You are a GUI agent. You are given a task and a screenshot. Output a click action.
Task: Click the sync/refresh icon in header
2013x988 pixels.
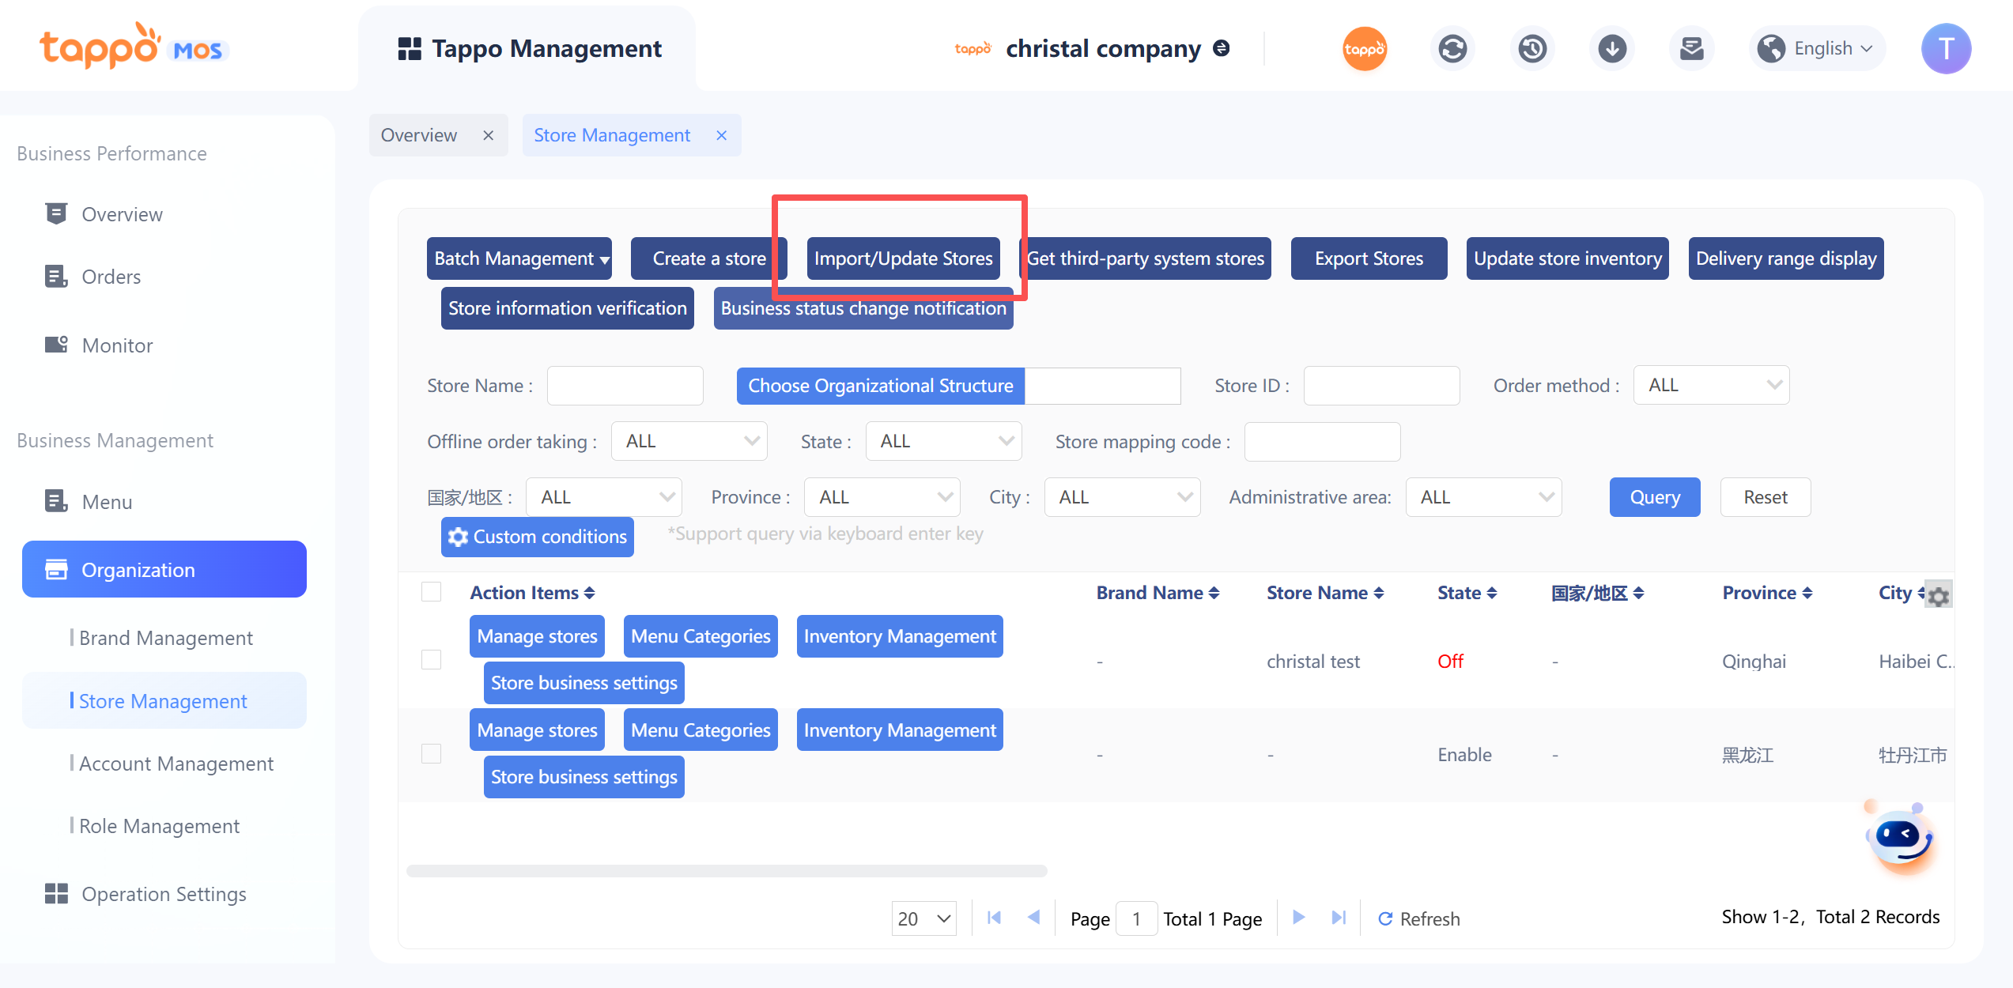(1452, 49)
